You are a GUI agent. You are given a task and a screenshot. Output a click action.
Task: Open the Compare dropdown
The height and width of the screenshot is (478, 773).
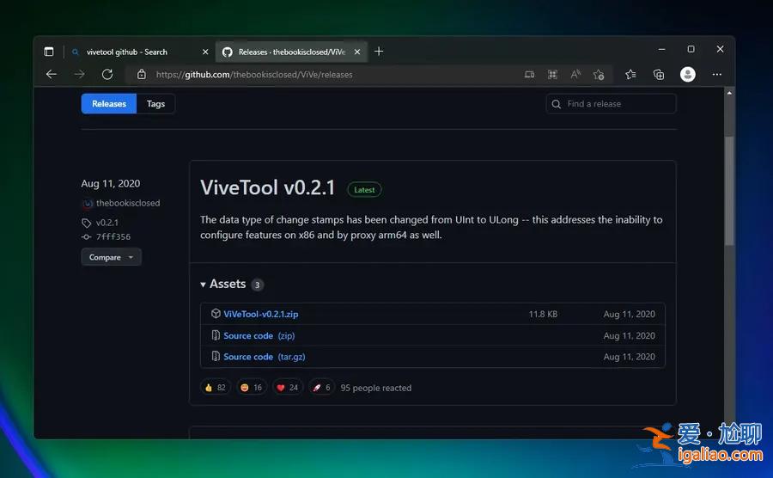pos(111,257)
